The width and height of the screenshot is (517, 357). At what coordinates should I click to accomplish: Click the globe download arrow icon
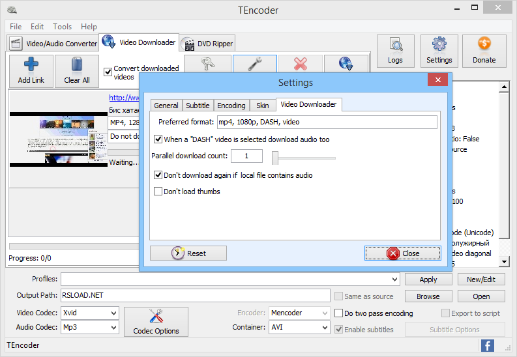coord(346,64)
